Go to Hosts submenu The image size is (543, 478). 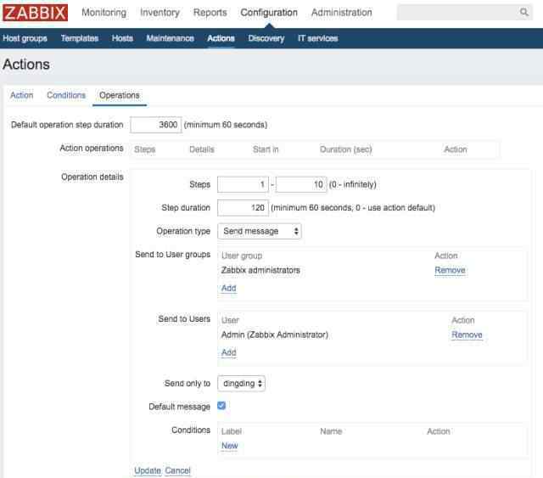tap(122, 38)
